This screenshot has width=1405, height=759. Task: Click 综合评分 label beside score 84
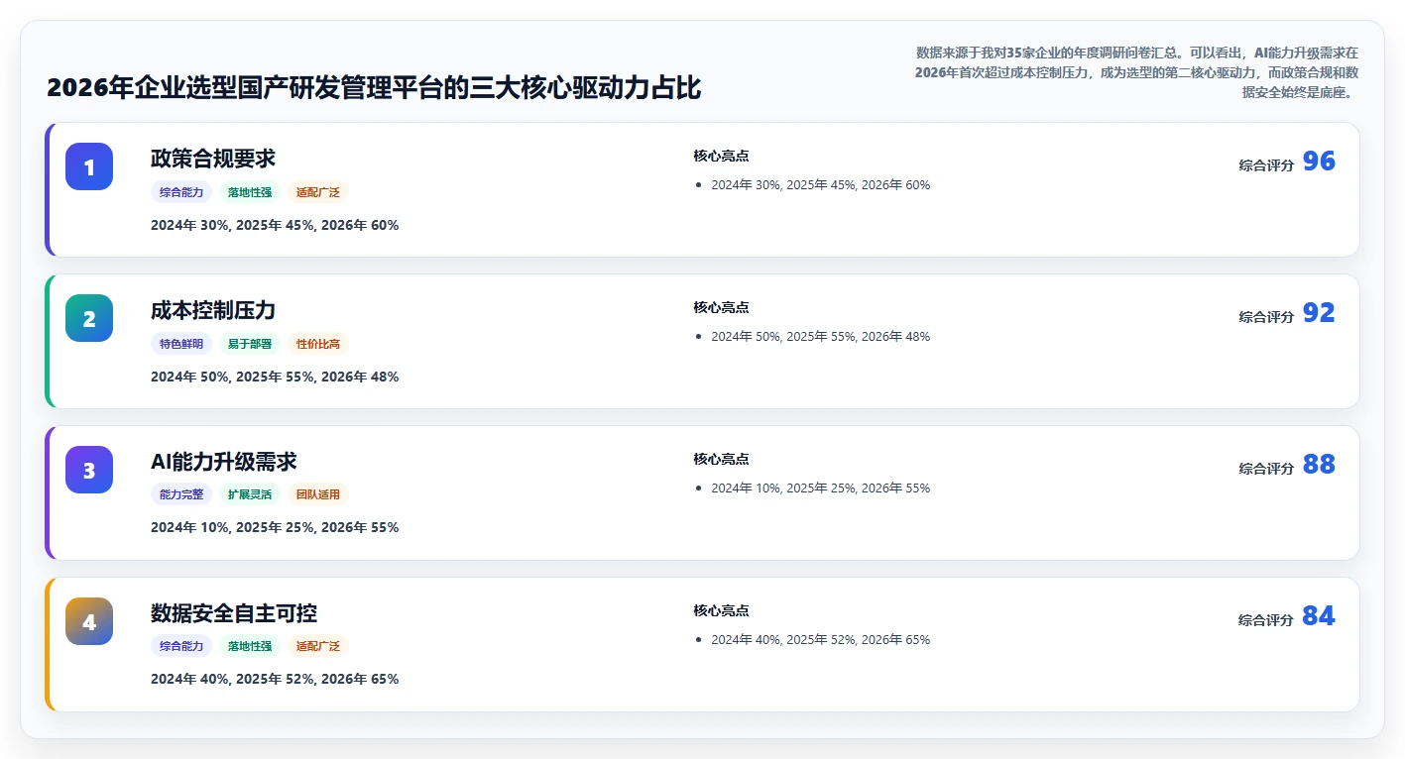coord(1266,620)
